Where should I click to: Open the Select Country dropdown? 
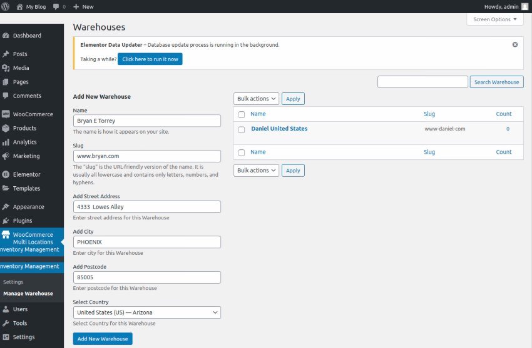point(147,312)
